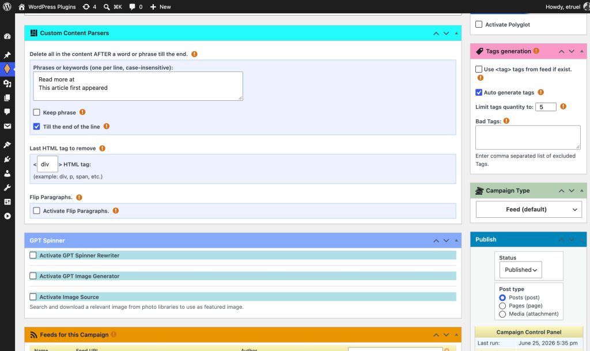Image resolution: width=590 pixels, height=351 pixels.
Task: Collapse the Campaign Type panel
Action: (x=582, y=191)
